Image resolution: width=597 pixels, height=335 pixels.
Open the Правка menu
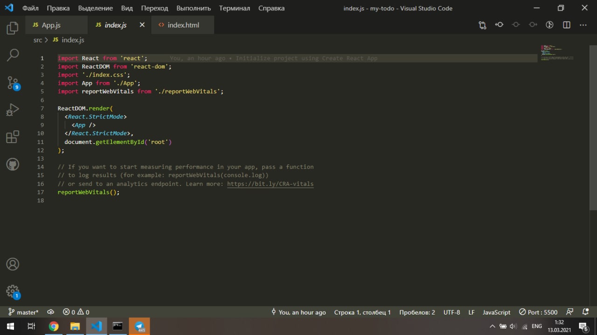58,8
